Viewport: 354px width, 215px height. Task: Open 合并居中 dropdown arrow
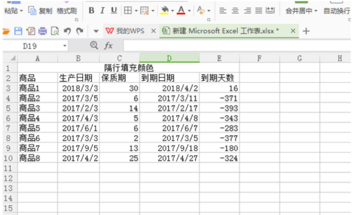(316, 11)
